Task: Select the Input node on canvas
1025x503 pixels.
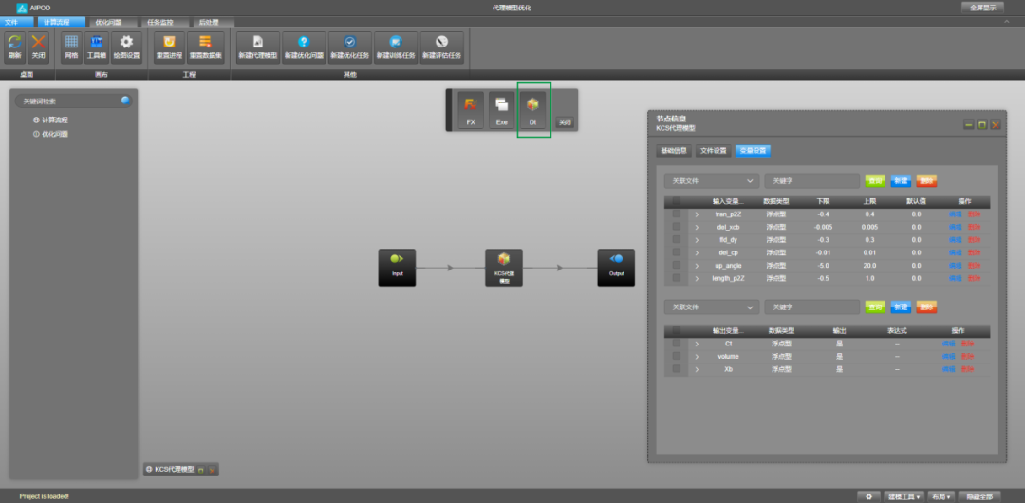Action: 397,267
